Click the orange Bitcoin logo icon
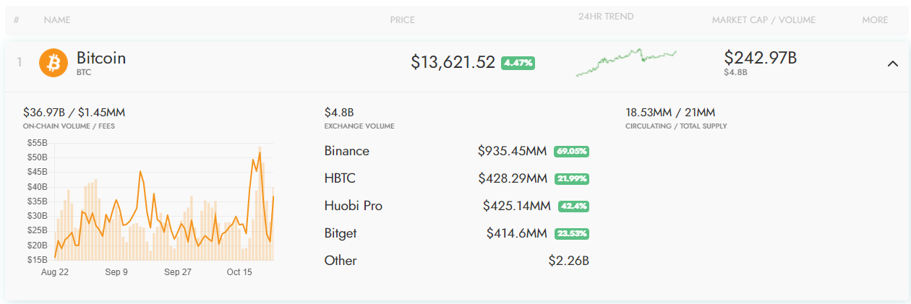This screenshot has width=911, height=304. pos(53,63)
